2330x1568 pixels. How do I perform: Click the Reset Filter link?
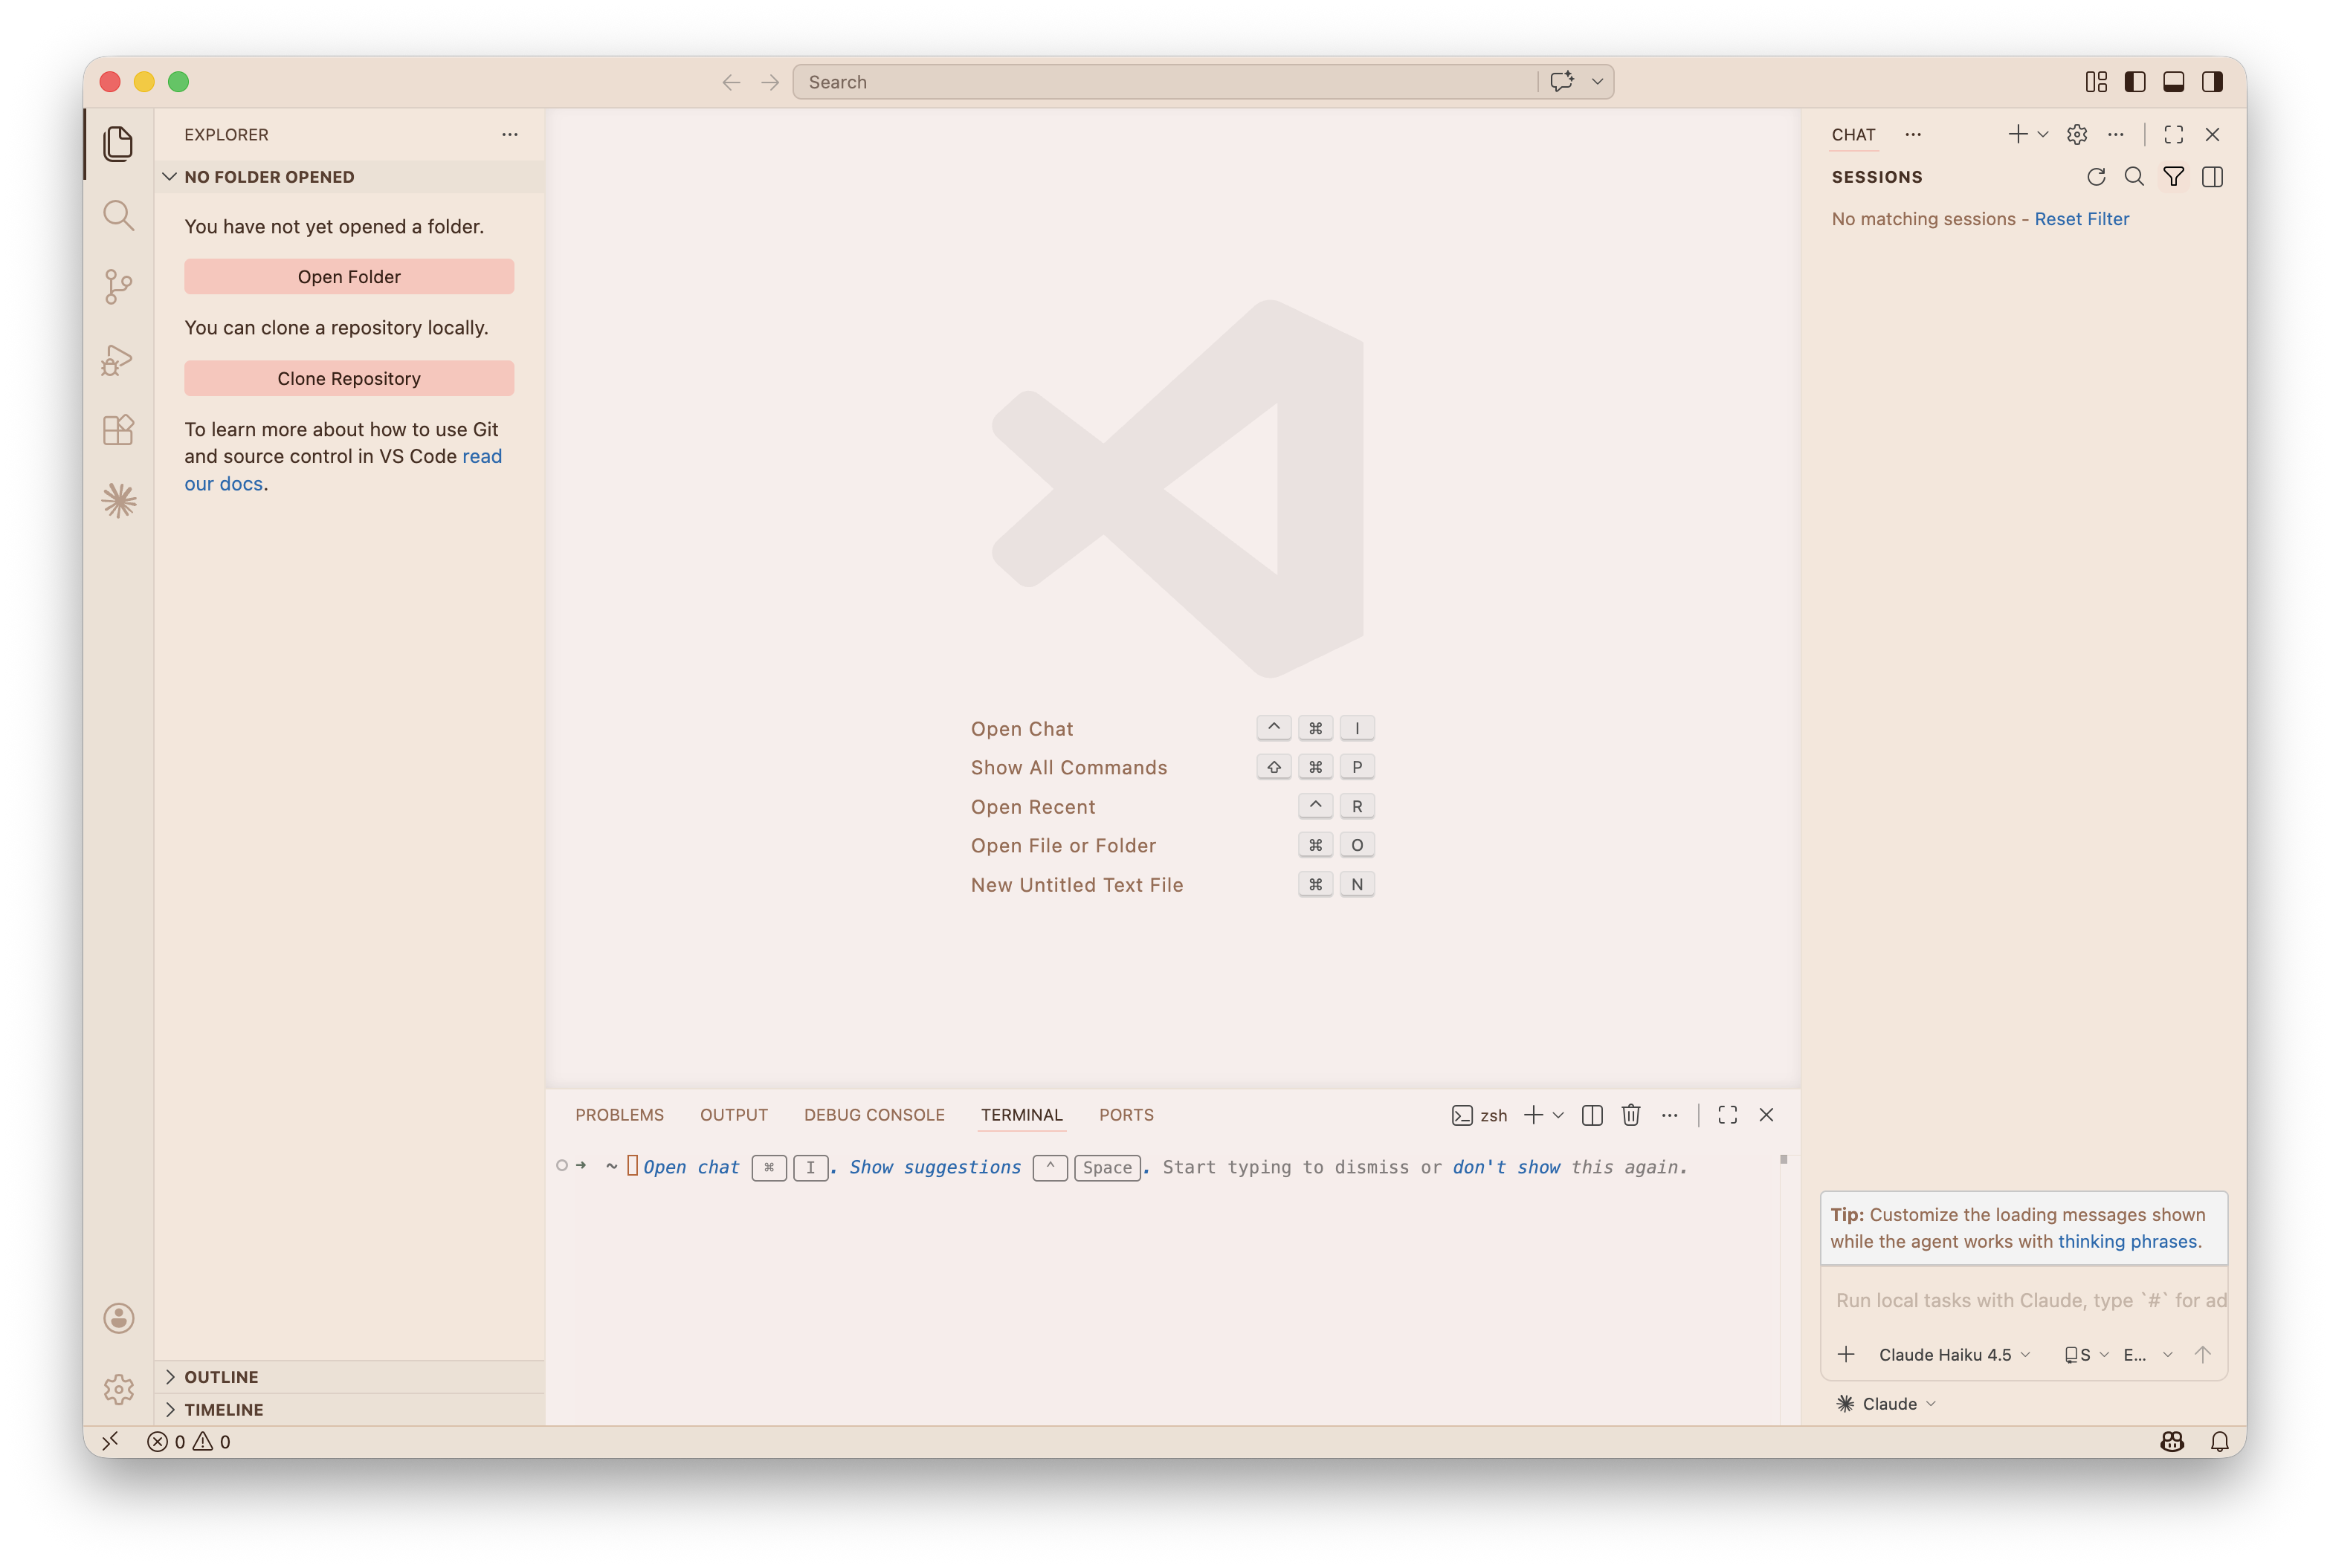[2082, 218]
